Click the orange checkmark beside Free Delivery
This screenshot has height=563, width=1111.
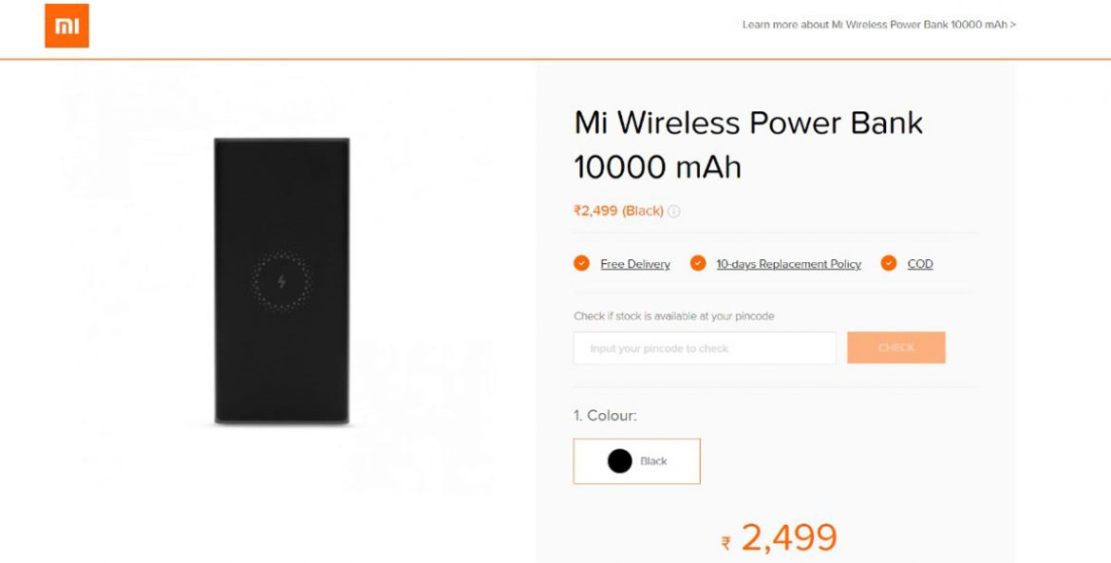click(x=582, y=264)
